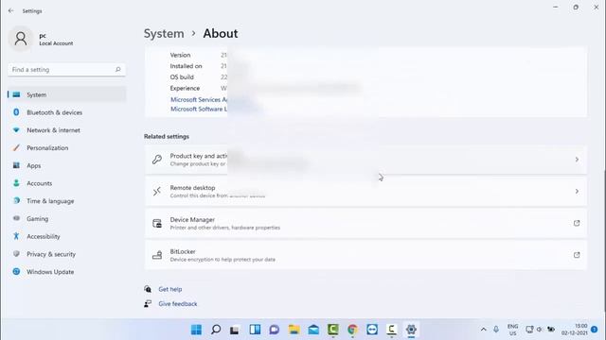This screenshot has height=340, width=606.
Task: Open the notification badge on the taskbar
Action: pyautogui.click(x=595, y=330)
